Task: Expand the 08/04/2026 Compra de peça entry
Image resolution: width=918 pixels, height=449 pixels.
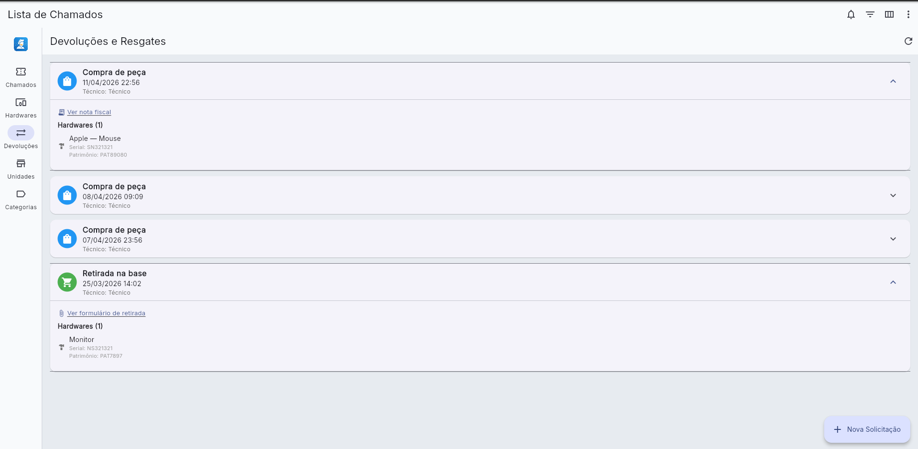Action: click(893, 195)
